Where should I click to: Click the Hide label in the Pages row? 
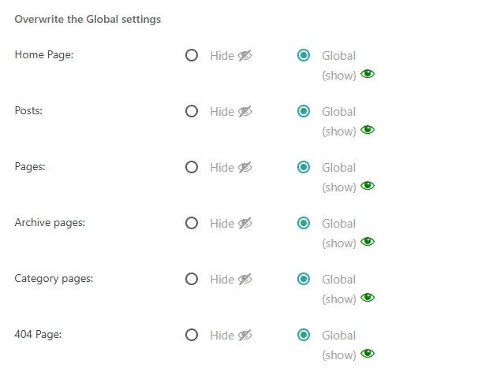[x=222, y=168]
